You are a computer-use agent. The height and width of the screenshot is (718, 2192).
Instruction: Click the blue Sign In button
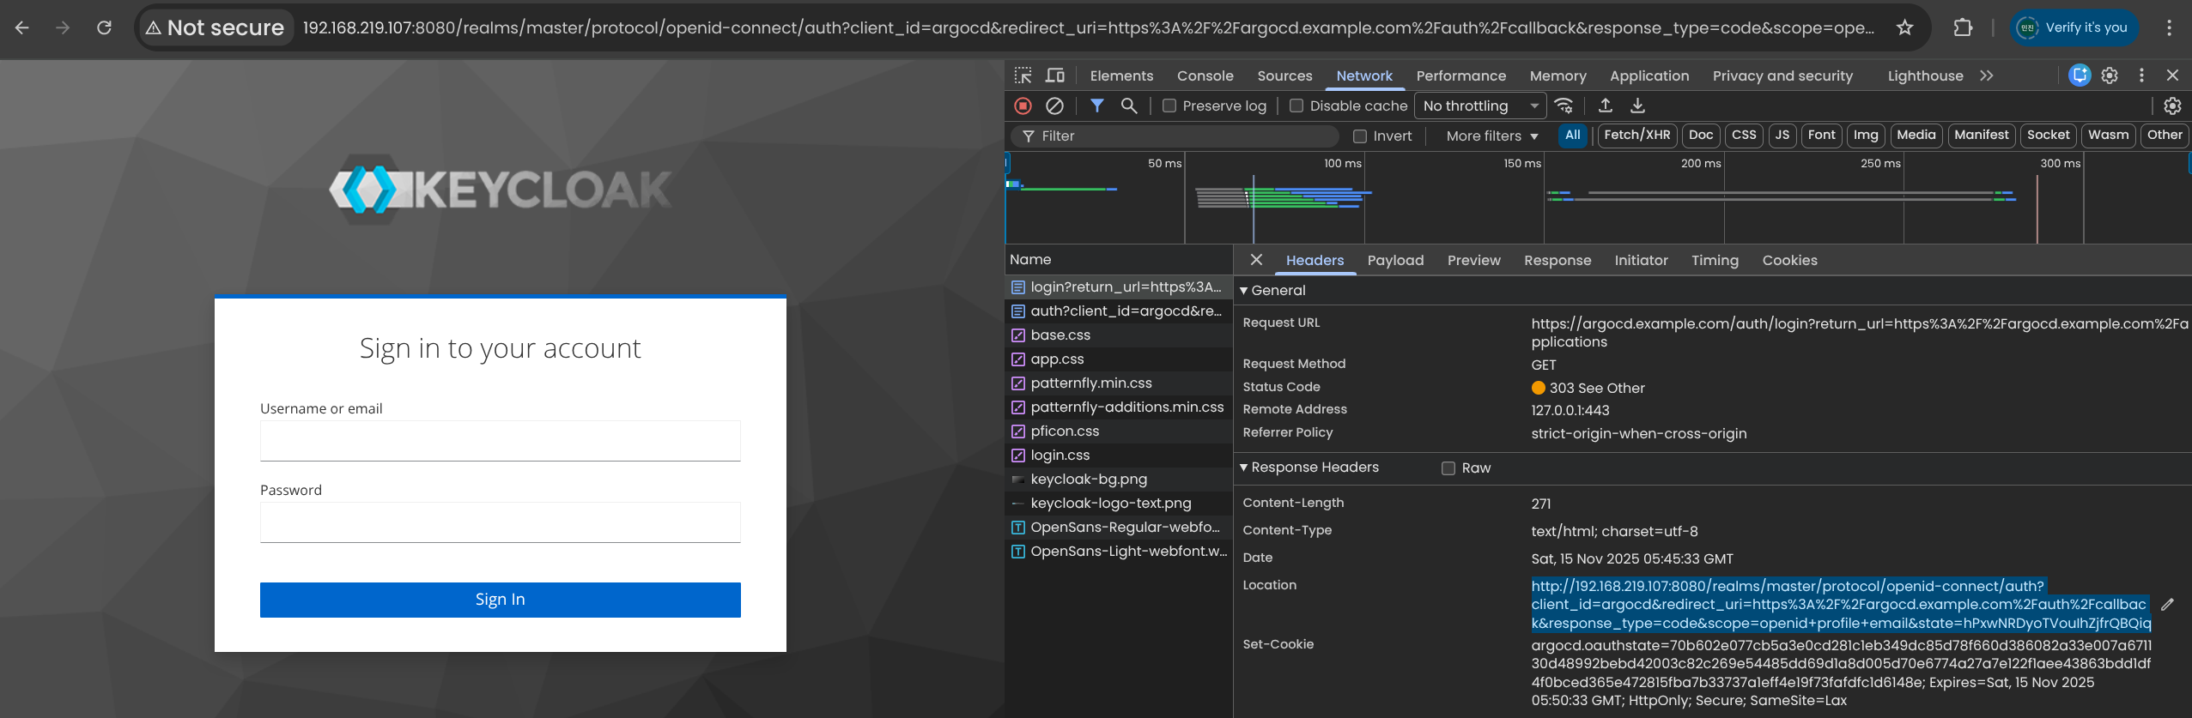click(500, 599)
